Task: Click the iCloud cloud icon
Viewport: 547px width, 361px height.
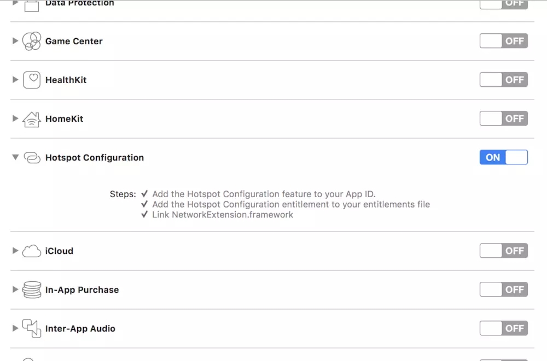Action: pos(32,251)
